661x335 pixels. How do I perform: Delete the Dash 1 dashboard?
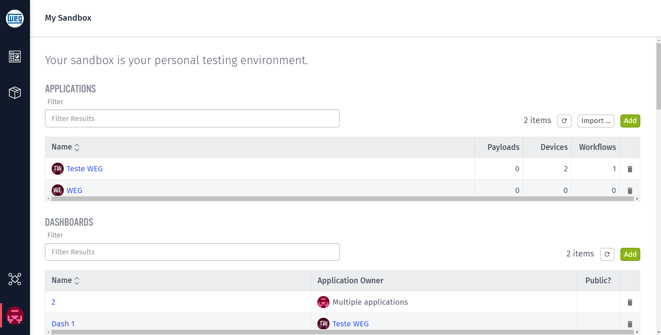coord(630,324)
